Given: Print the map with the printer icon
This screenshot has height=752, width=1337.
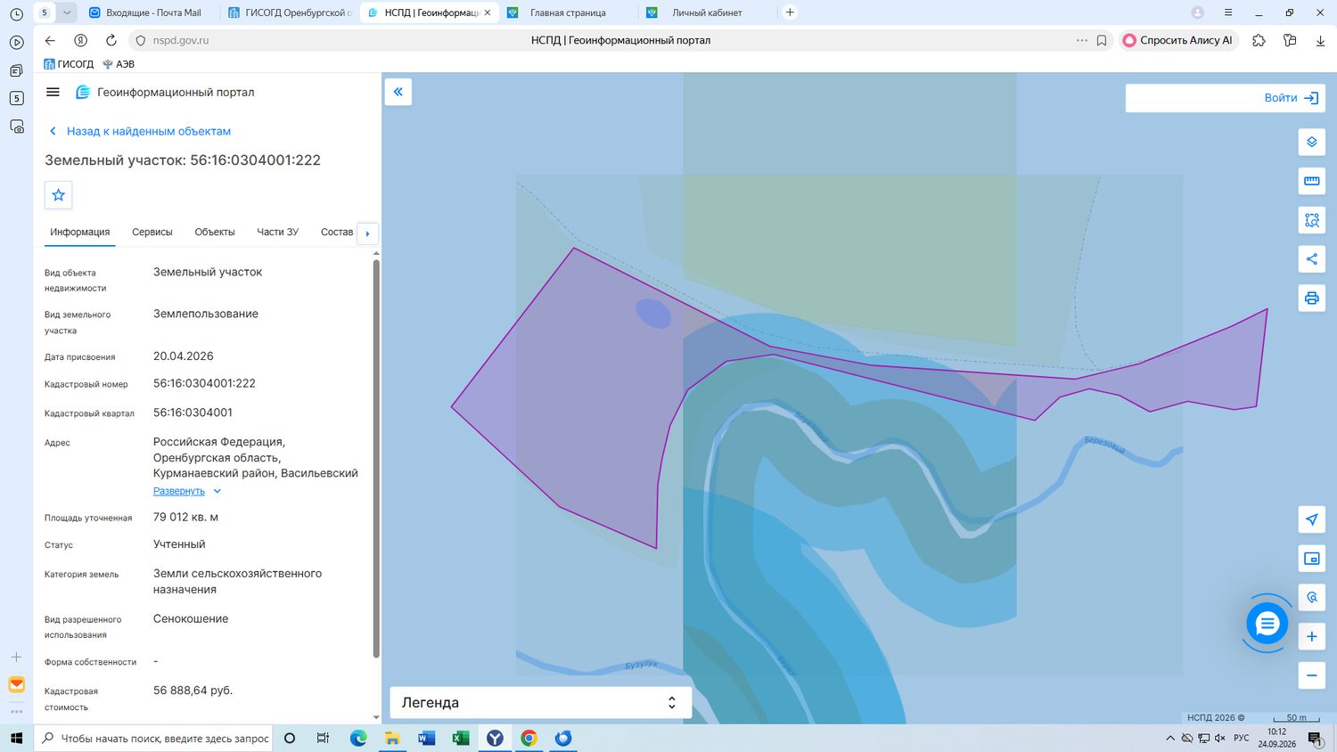Looking at the screenshot, I should coord(1311,298).
